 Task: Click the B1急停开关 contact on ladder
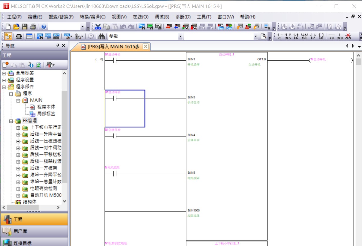pos(115,136)
